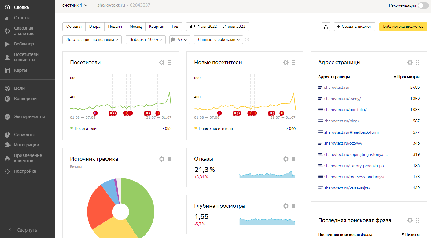Screen dimensions: 431x238
Task: Expand the Детализация: по неделям dropdown
Action: [92, 40]
